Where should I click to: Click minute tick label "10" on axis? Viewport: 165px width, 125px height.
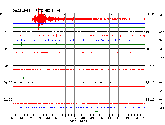click(x=101, y=118)
